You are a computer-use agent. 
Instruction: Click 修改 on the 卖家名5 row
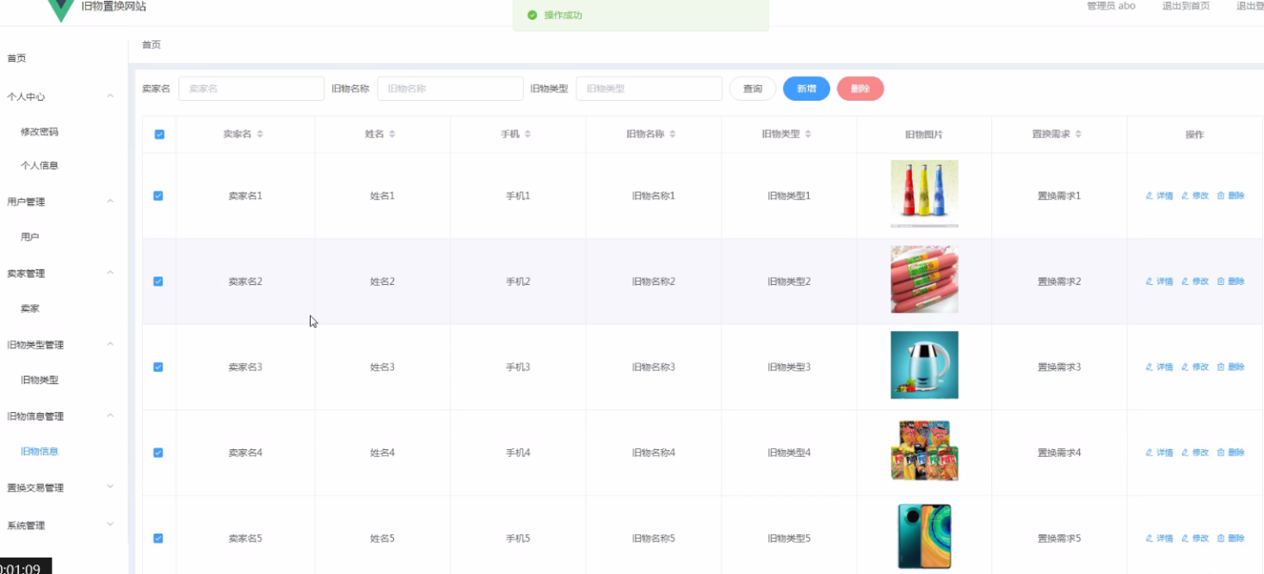[x=1195, y=539]
